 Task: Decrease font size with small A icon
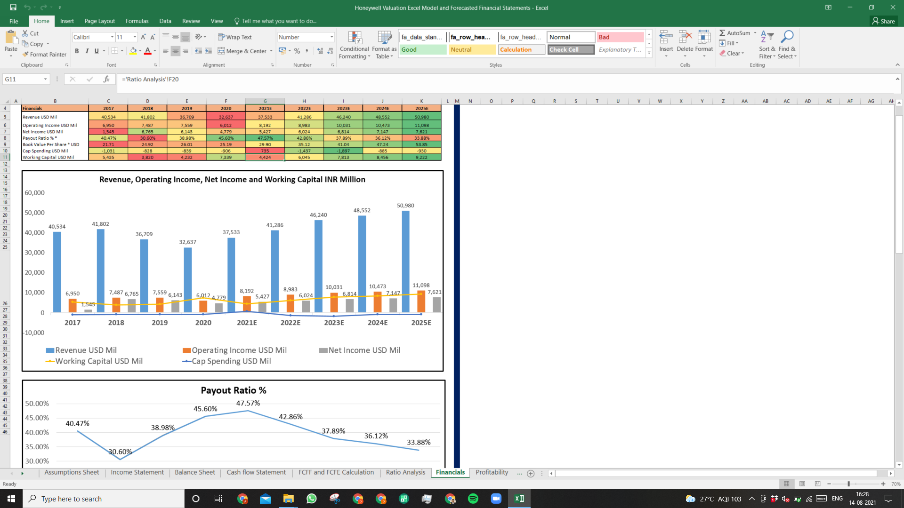[x=153, y=37]
